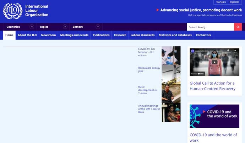
Task: Go to Statistics and databases
Action: point(175,35)
